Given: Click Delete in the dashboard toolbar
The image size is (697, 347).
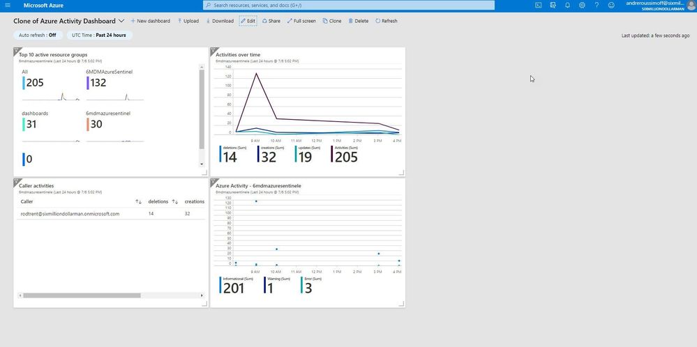Looking at the screenshot, I should [x=359, y=21].
